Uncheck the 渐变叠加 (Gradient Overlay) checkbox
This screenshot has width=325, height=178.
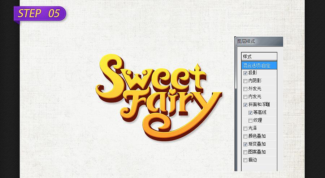click(246, 144)
